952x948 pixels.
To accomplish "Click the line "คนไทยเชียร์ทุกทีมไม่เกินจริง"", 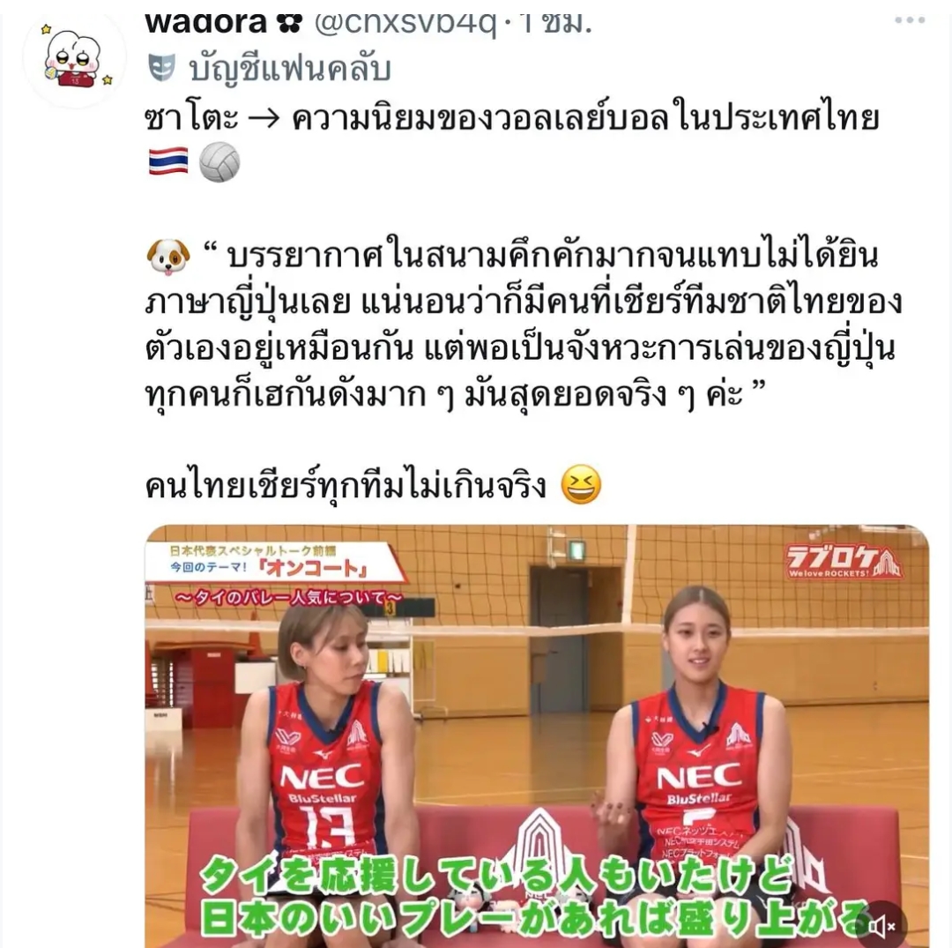I will (x=346, y=487).
